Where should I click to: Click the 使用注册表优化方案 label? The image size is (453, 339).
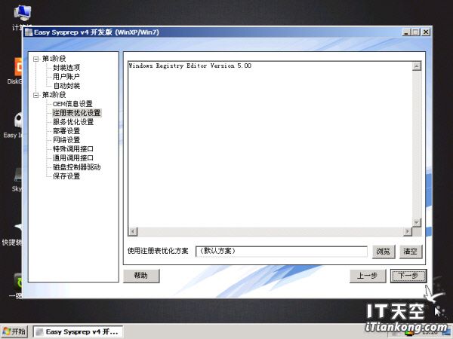pyautogui.click(x=158, y=251)
